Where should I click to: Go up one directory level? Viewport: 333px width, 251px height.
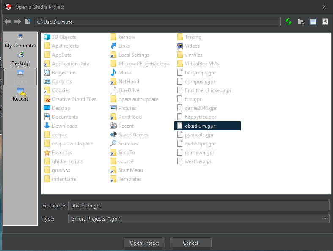click(x=28, y=22)
